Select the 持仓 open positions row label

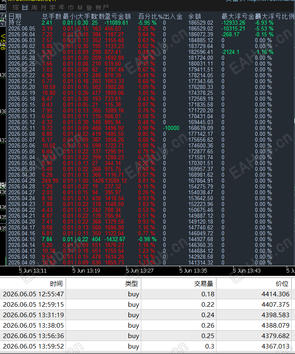(15, 23)
